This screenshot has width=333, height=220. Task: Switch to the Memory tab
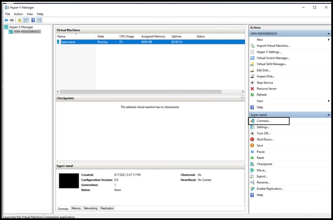[76, 208]
